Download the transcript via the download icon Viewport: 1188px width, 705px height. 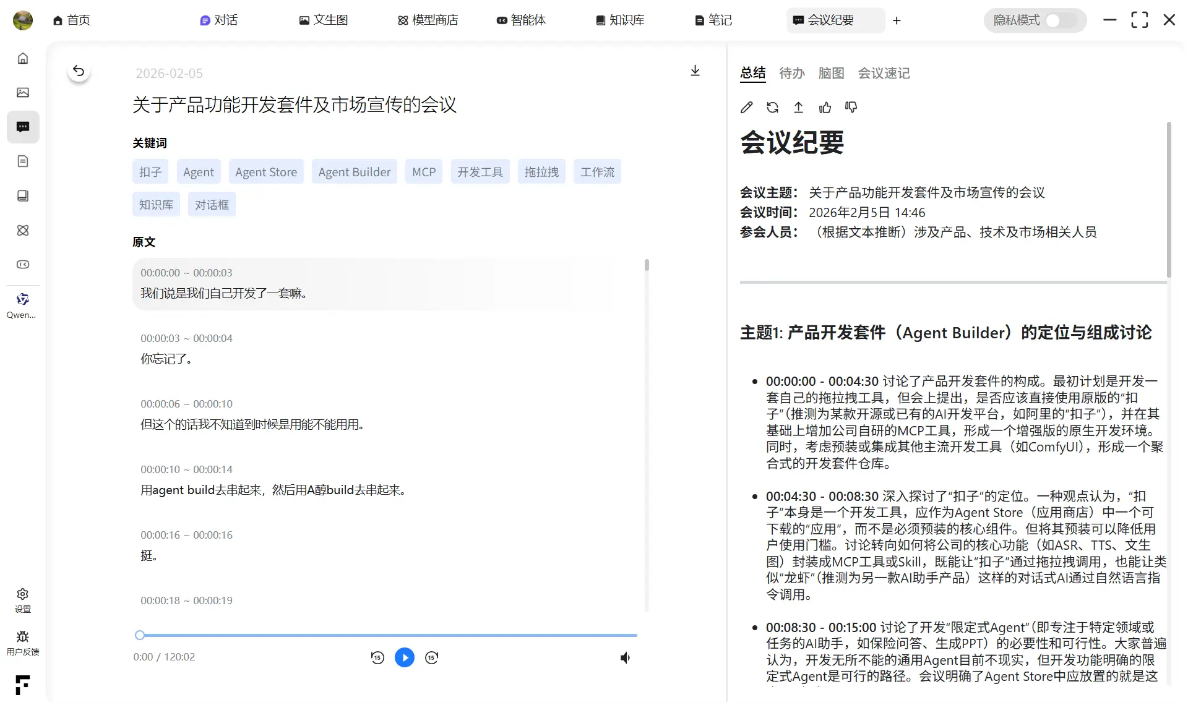(695, 70)
